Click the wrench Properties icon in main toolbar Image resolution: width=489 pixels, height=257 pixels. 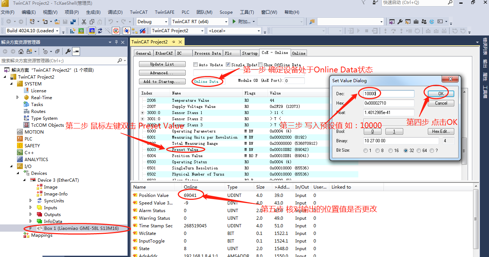tap(400, 22)
